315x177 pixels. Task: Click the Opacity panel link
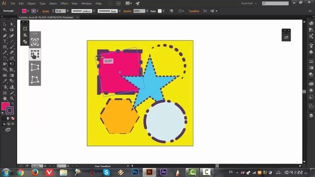point(127,11)
